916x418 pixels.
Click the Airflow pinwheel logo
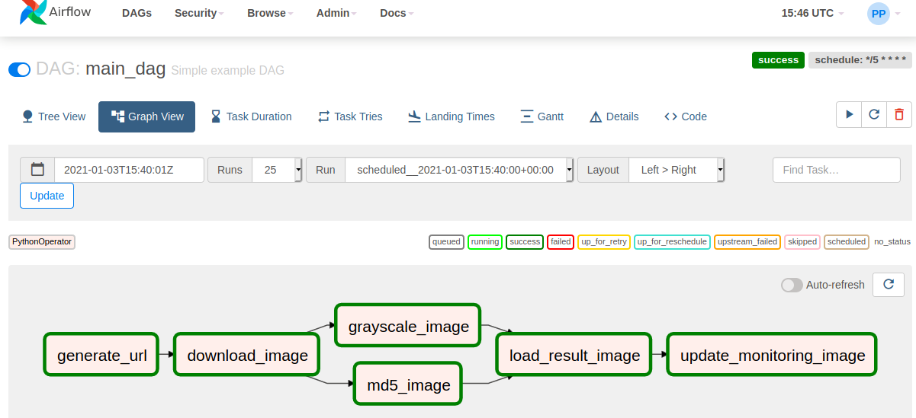click(x=33, y=11)
